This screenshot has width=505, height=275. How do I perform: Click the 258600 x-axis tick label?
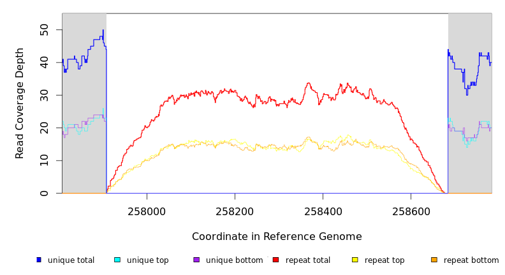tap(411, 211)
